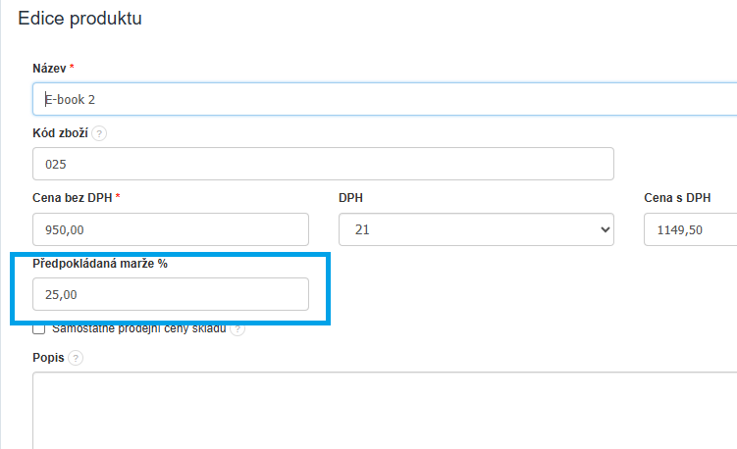This screenshot has width=737, height=449.
Task: Open help icon beside Samostatné prodejní ceny skladů
Action: 237,329
